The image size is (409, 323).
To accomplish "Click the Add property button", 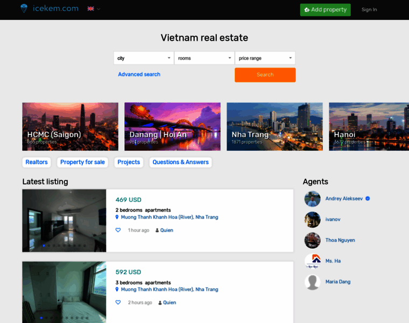I will (x=325, y=10).
